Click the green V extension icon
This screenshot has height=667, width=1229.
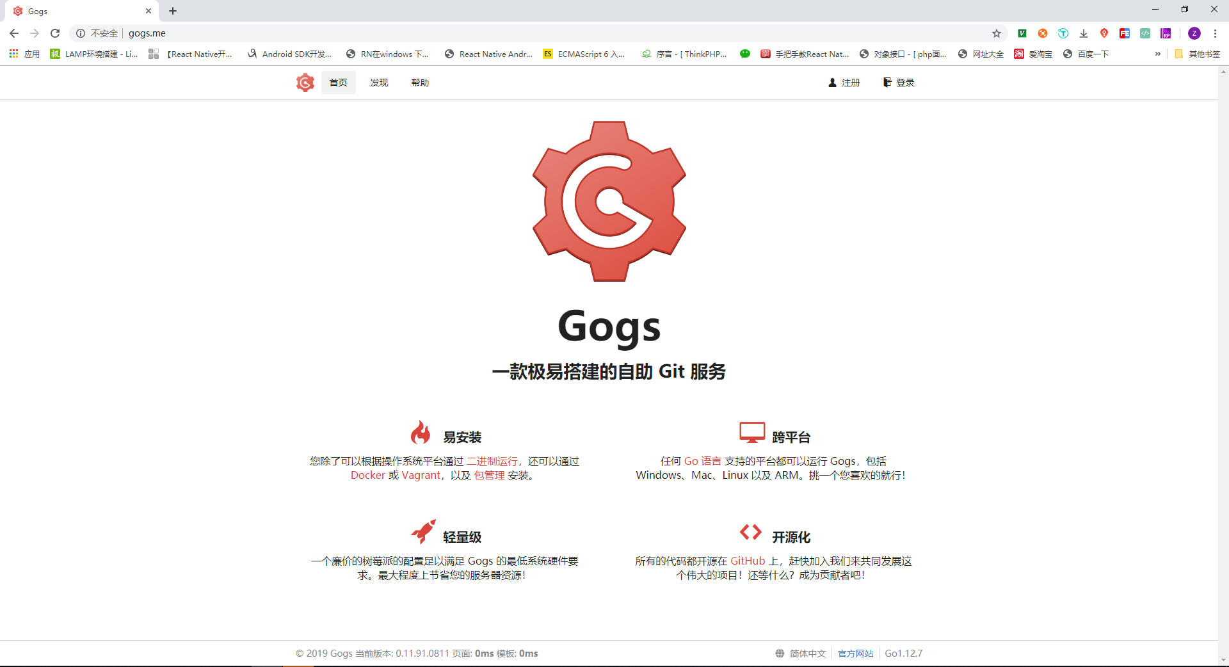click(1022, 33)
